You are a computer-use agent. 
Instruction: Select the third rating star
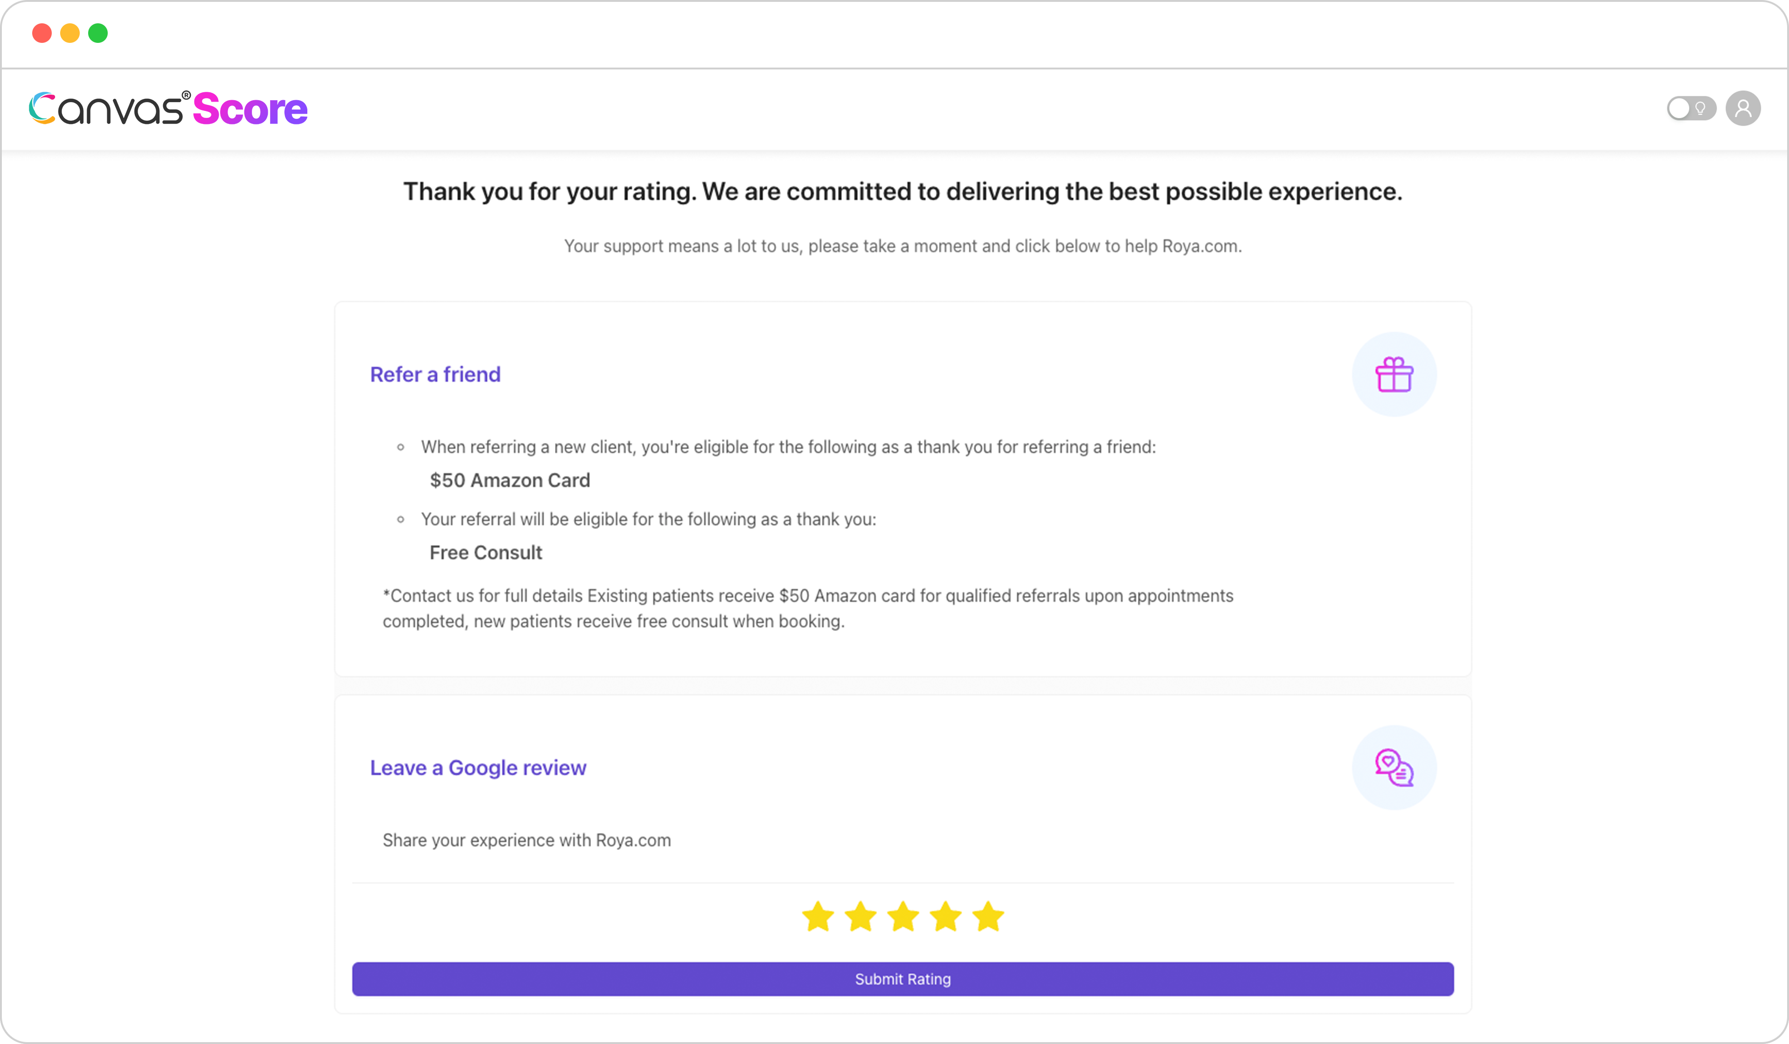(x=903, y=916)
